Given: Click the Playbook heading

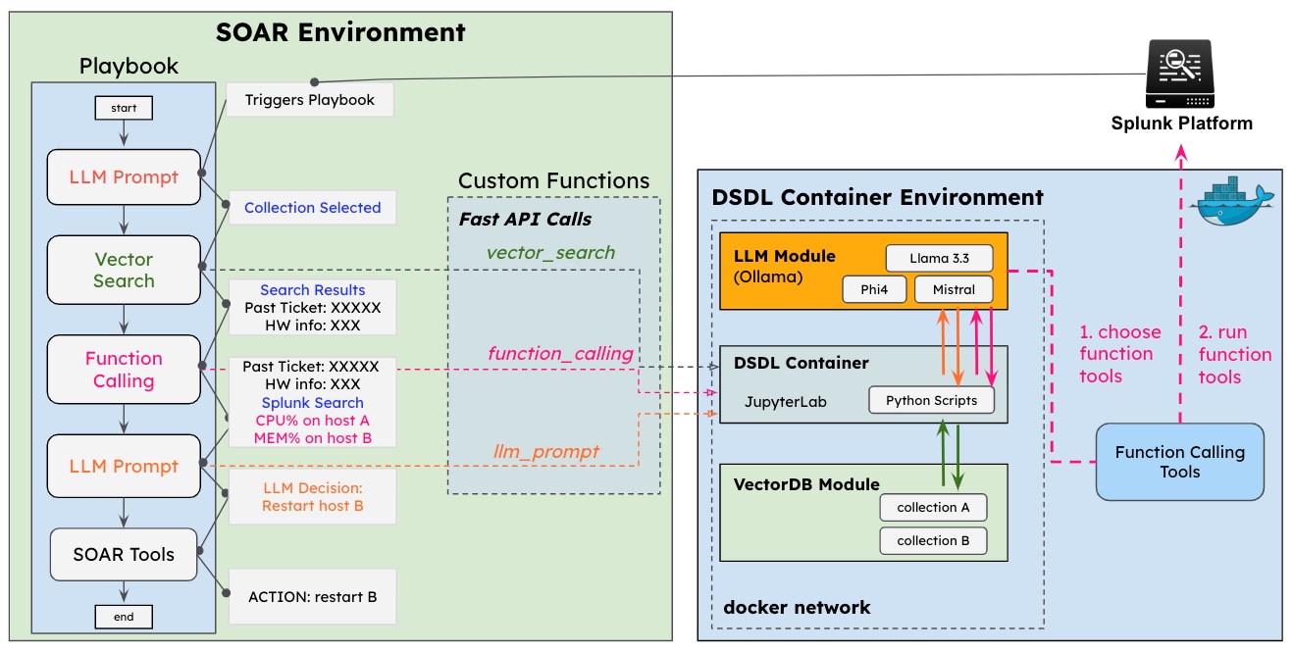Looking at the screenshot, I should coord(129,67).
